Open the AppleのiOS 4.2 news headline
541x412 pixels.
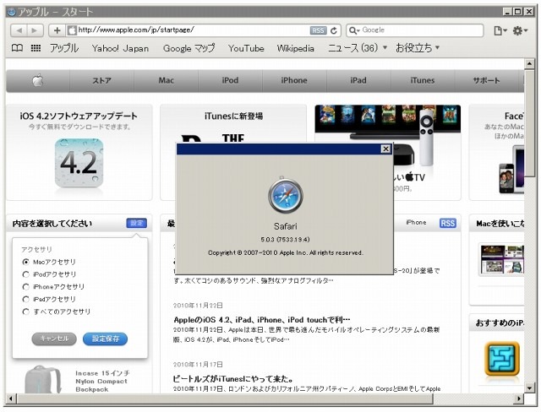[x=261, y=320]
